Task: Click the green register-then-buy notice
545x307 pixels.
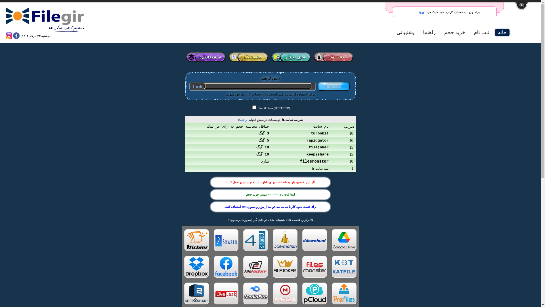Action: pos(270,195)
